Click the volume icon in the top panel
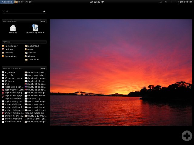 (x=166, y=2)
